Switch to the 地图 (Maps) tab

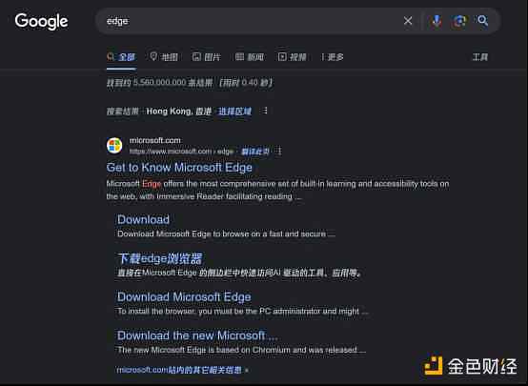164,57
